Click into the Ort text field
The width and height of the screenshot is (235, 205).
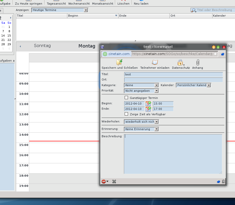173,80
